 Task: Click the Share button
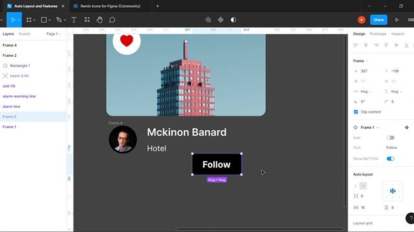tap(378, 20)
